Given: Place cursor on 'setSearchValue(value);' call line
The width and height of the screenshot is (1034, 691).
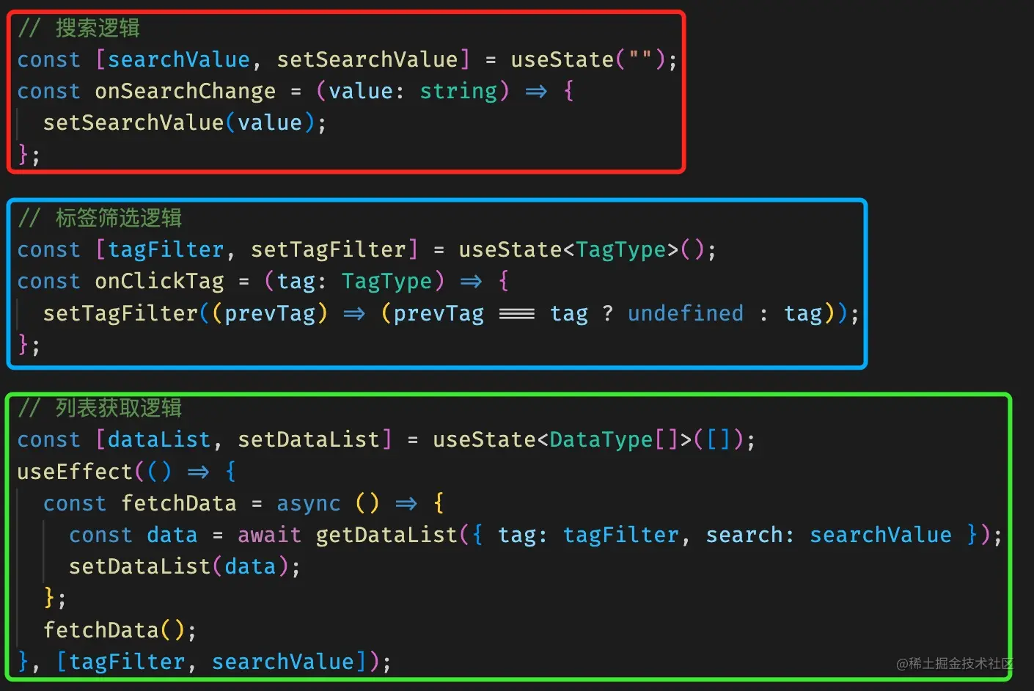Looking at the screenshot, I should [x=185, y=123].
